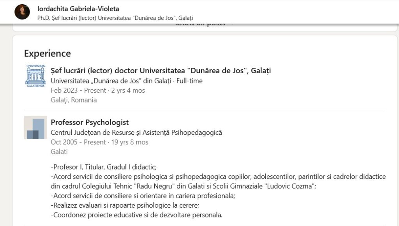Click the partially hidden Show all posts link
Image resolution: width=399 pixels, height=226 pixels.
click(x=205, y=24)
